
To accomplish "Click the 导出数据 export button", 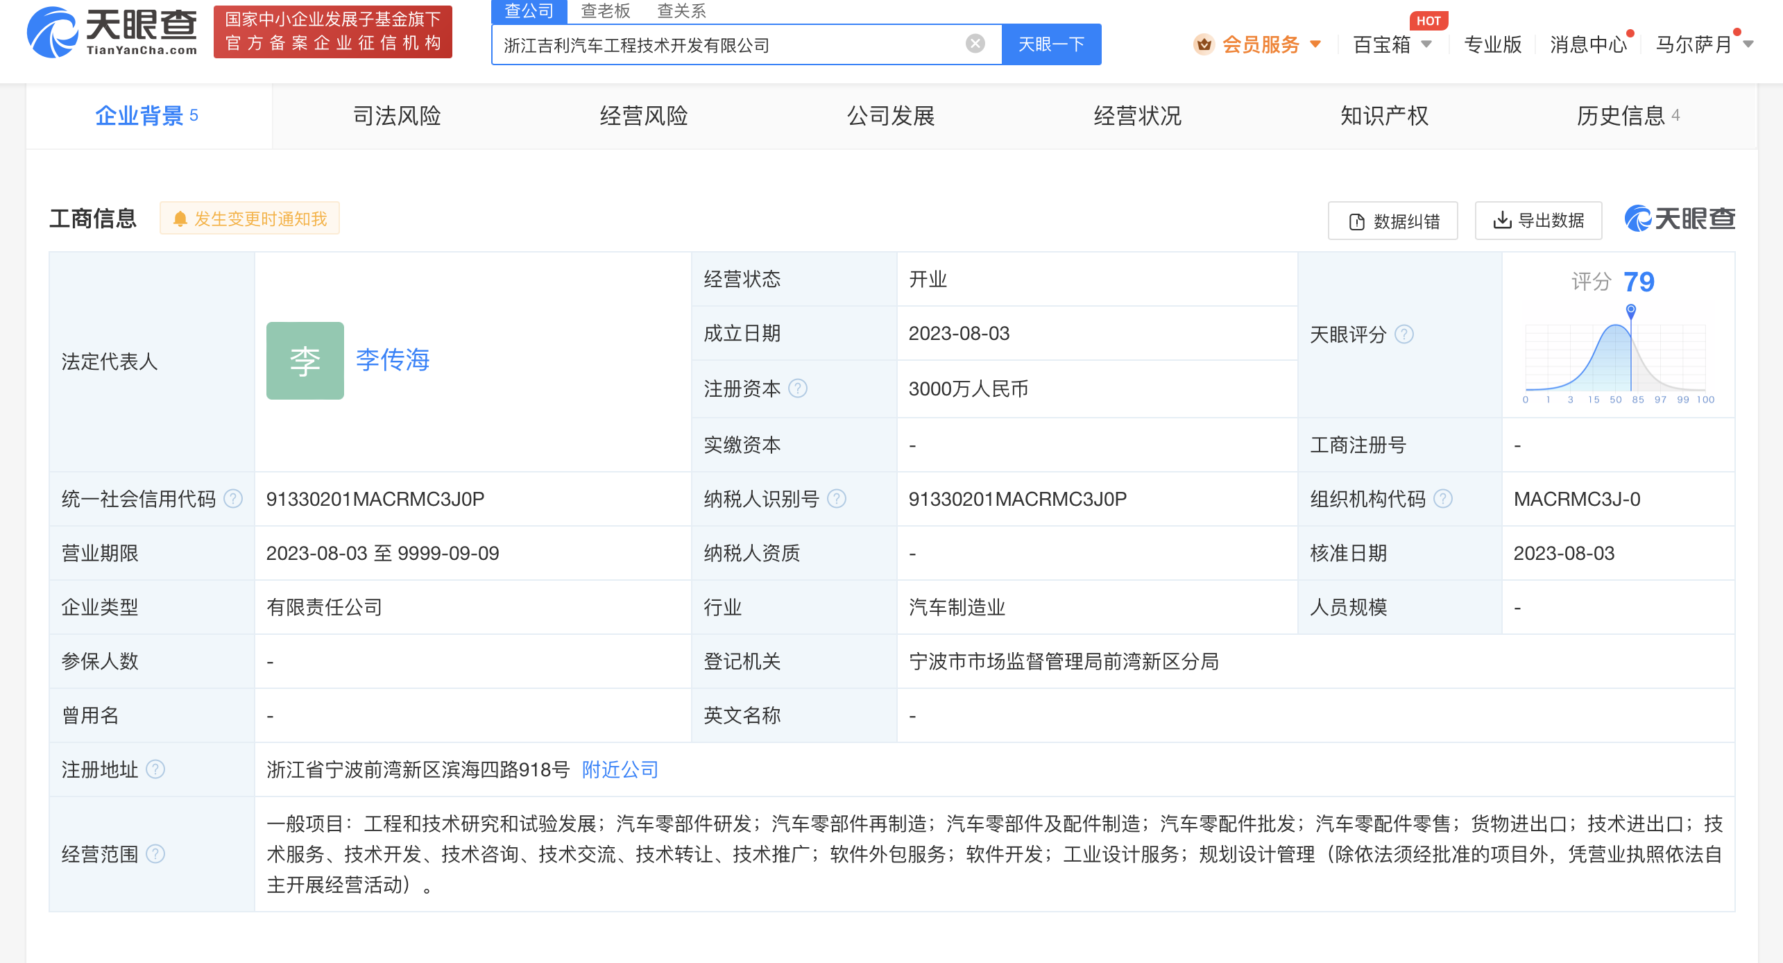I will 1538,221.
